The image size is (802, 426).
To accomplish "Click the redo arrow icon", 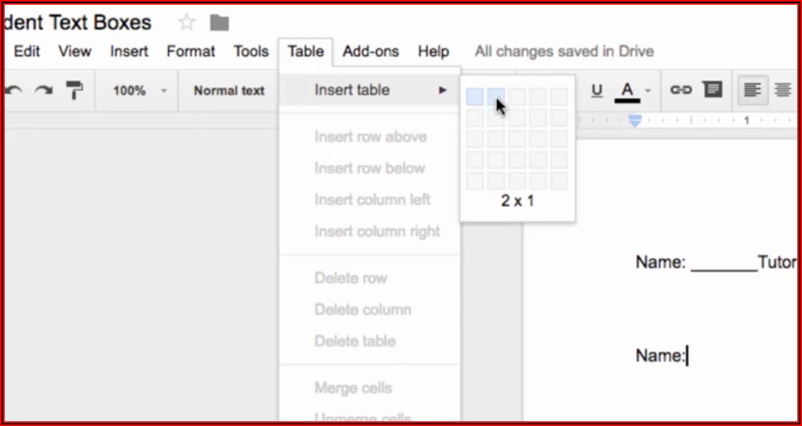I will click(43, 90).
